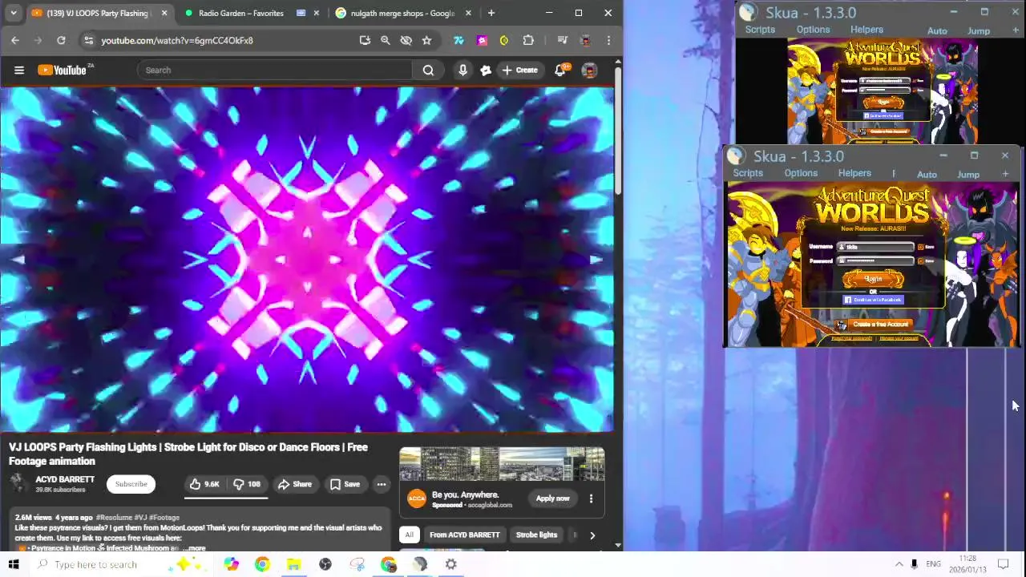Image resolution: width=1026 pixels, height=577 pixels.
Task: Toggle Save password checkbox in front Skua window
Action: pyautogui.click(x=920, y=260)
